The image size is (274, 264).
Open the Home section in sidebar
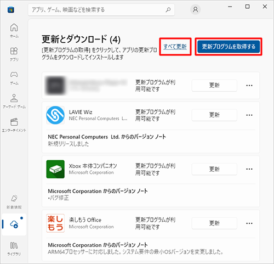coord(14,31)
